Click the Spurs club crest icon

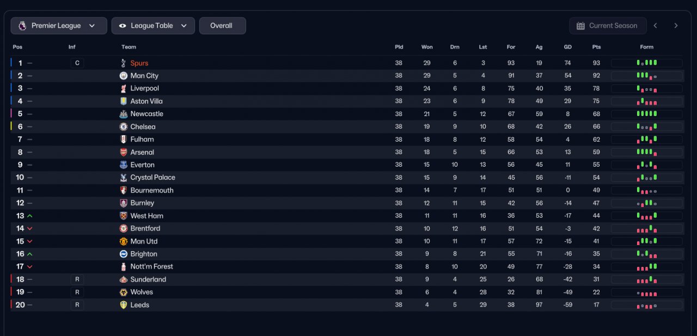pos(124,63)
